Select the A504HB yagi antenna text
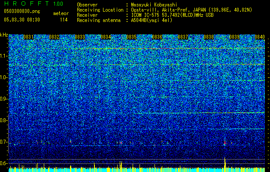The width and height of the screenshot is (270, 172). [152, 20]
